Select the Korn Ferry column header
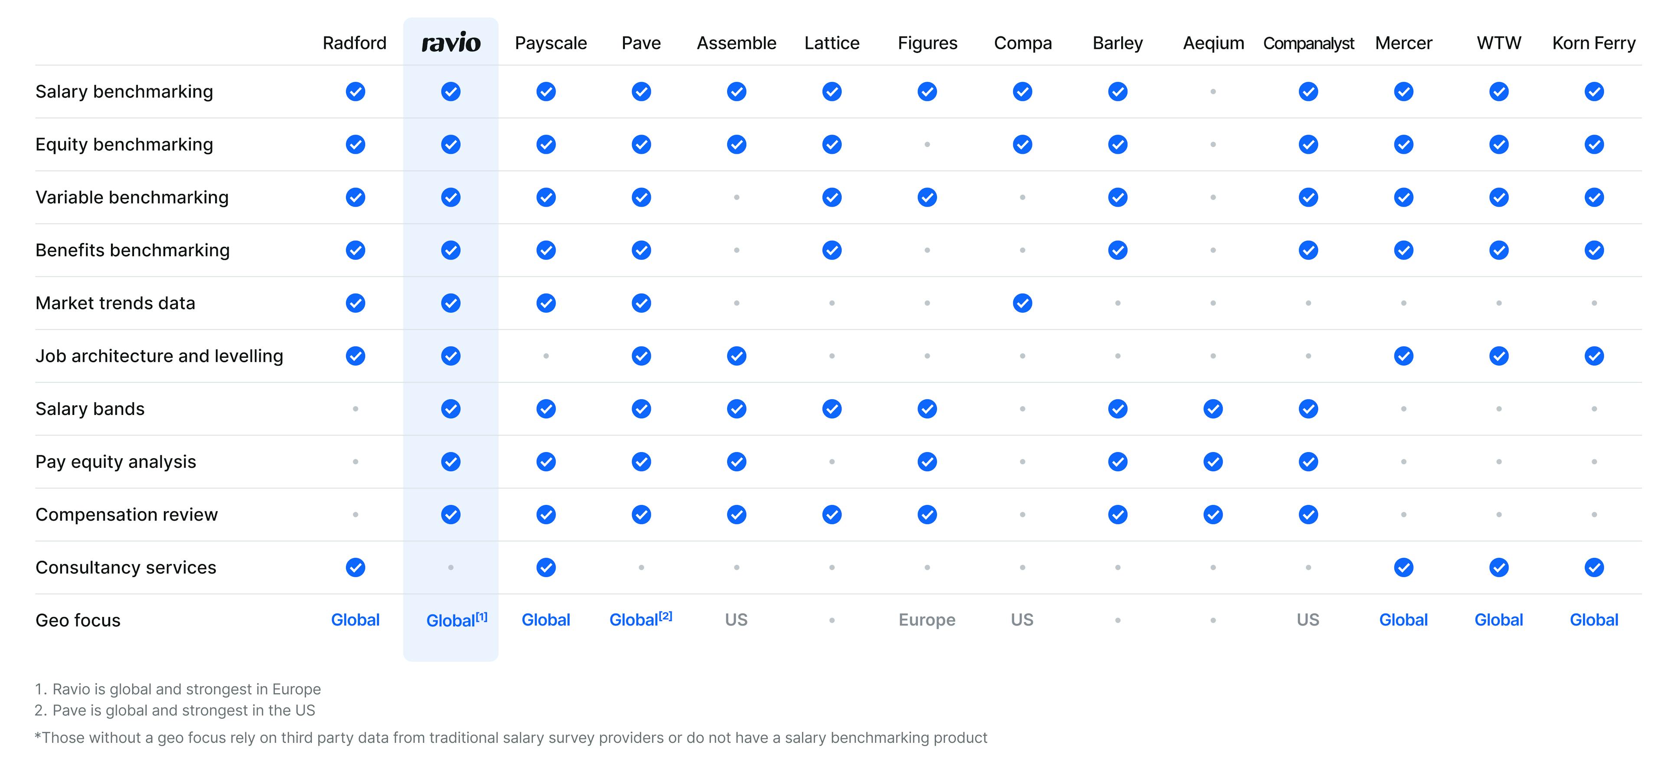Screen dimensions: 1665x764 click(x=1593, y=43)
